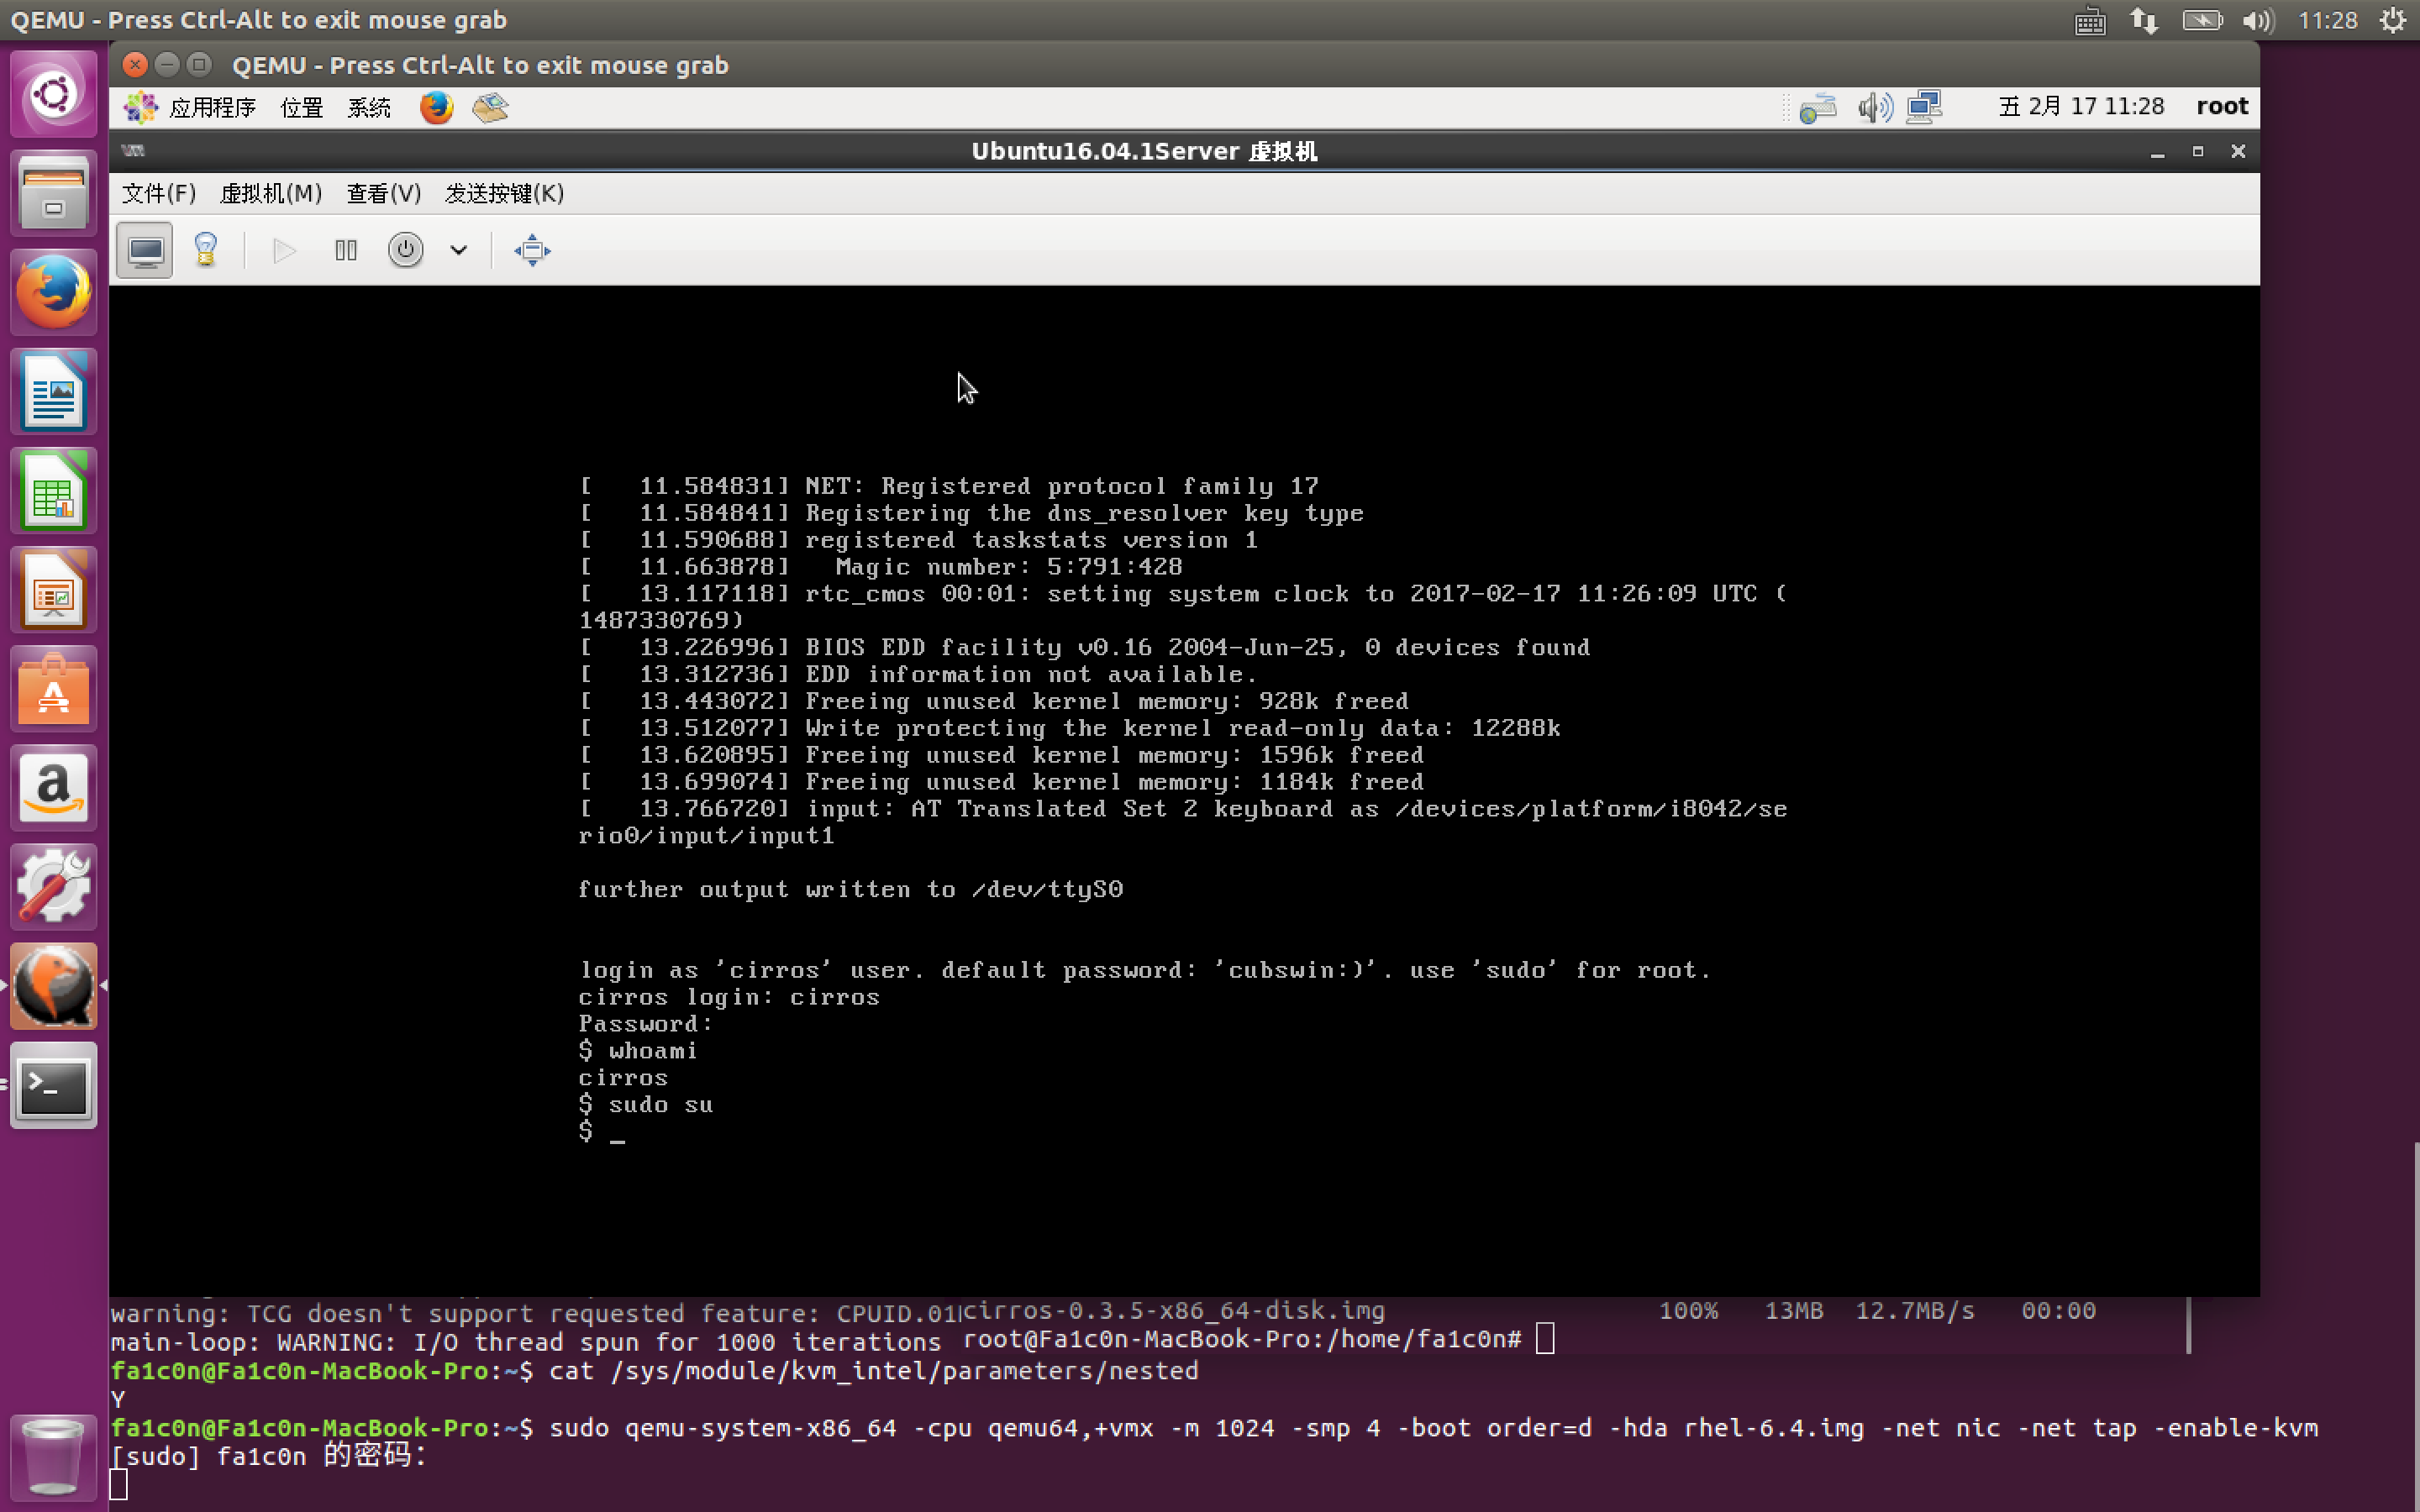Expand the shutdown options dropdown arrow

pyautogui.click(x=458, y=250)
